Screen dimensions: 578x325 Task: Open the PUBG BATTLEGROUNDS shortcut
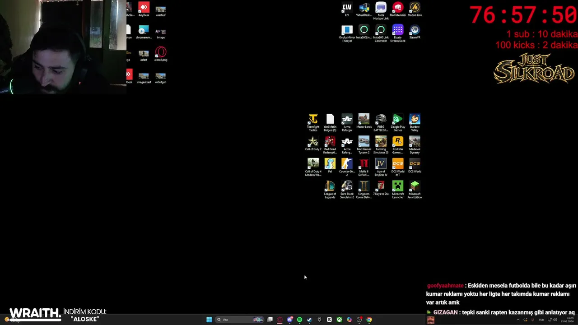[x=381, y=122]
